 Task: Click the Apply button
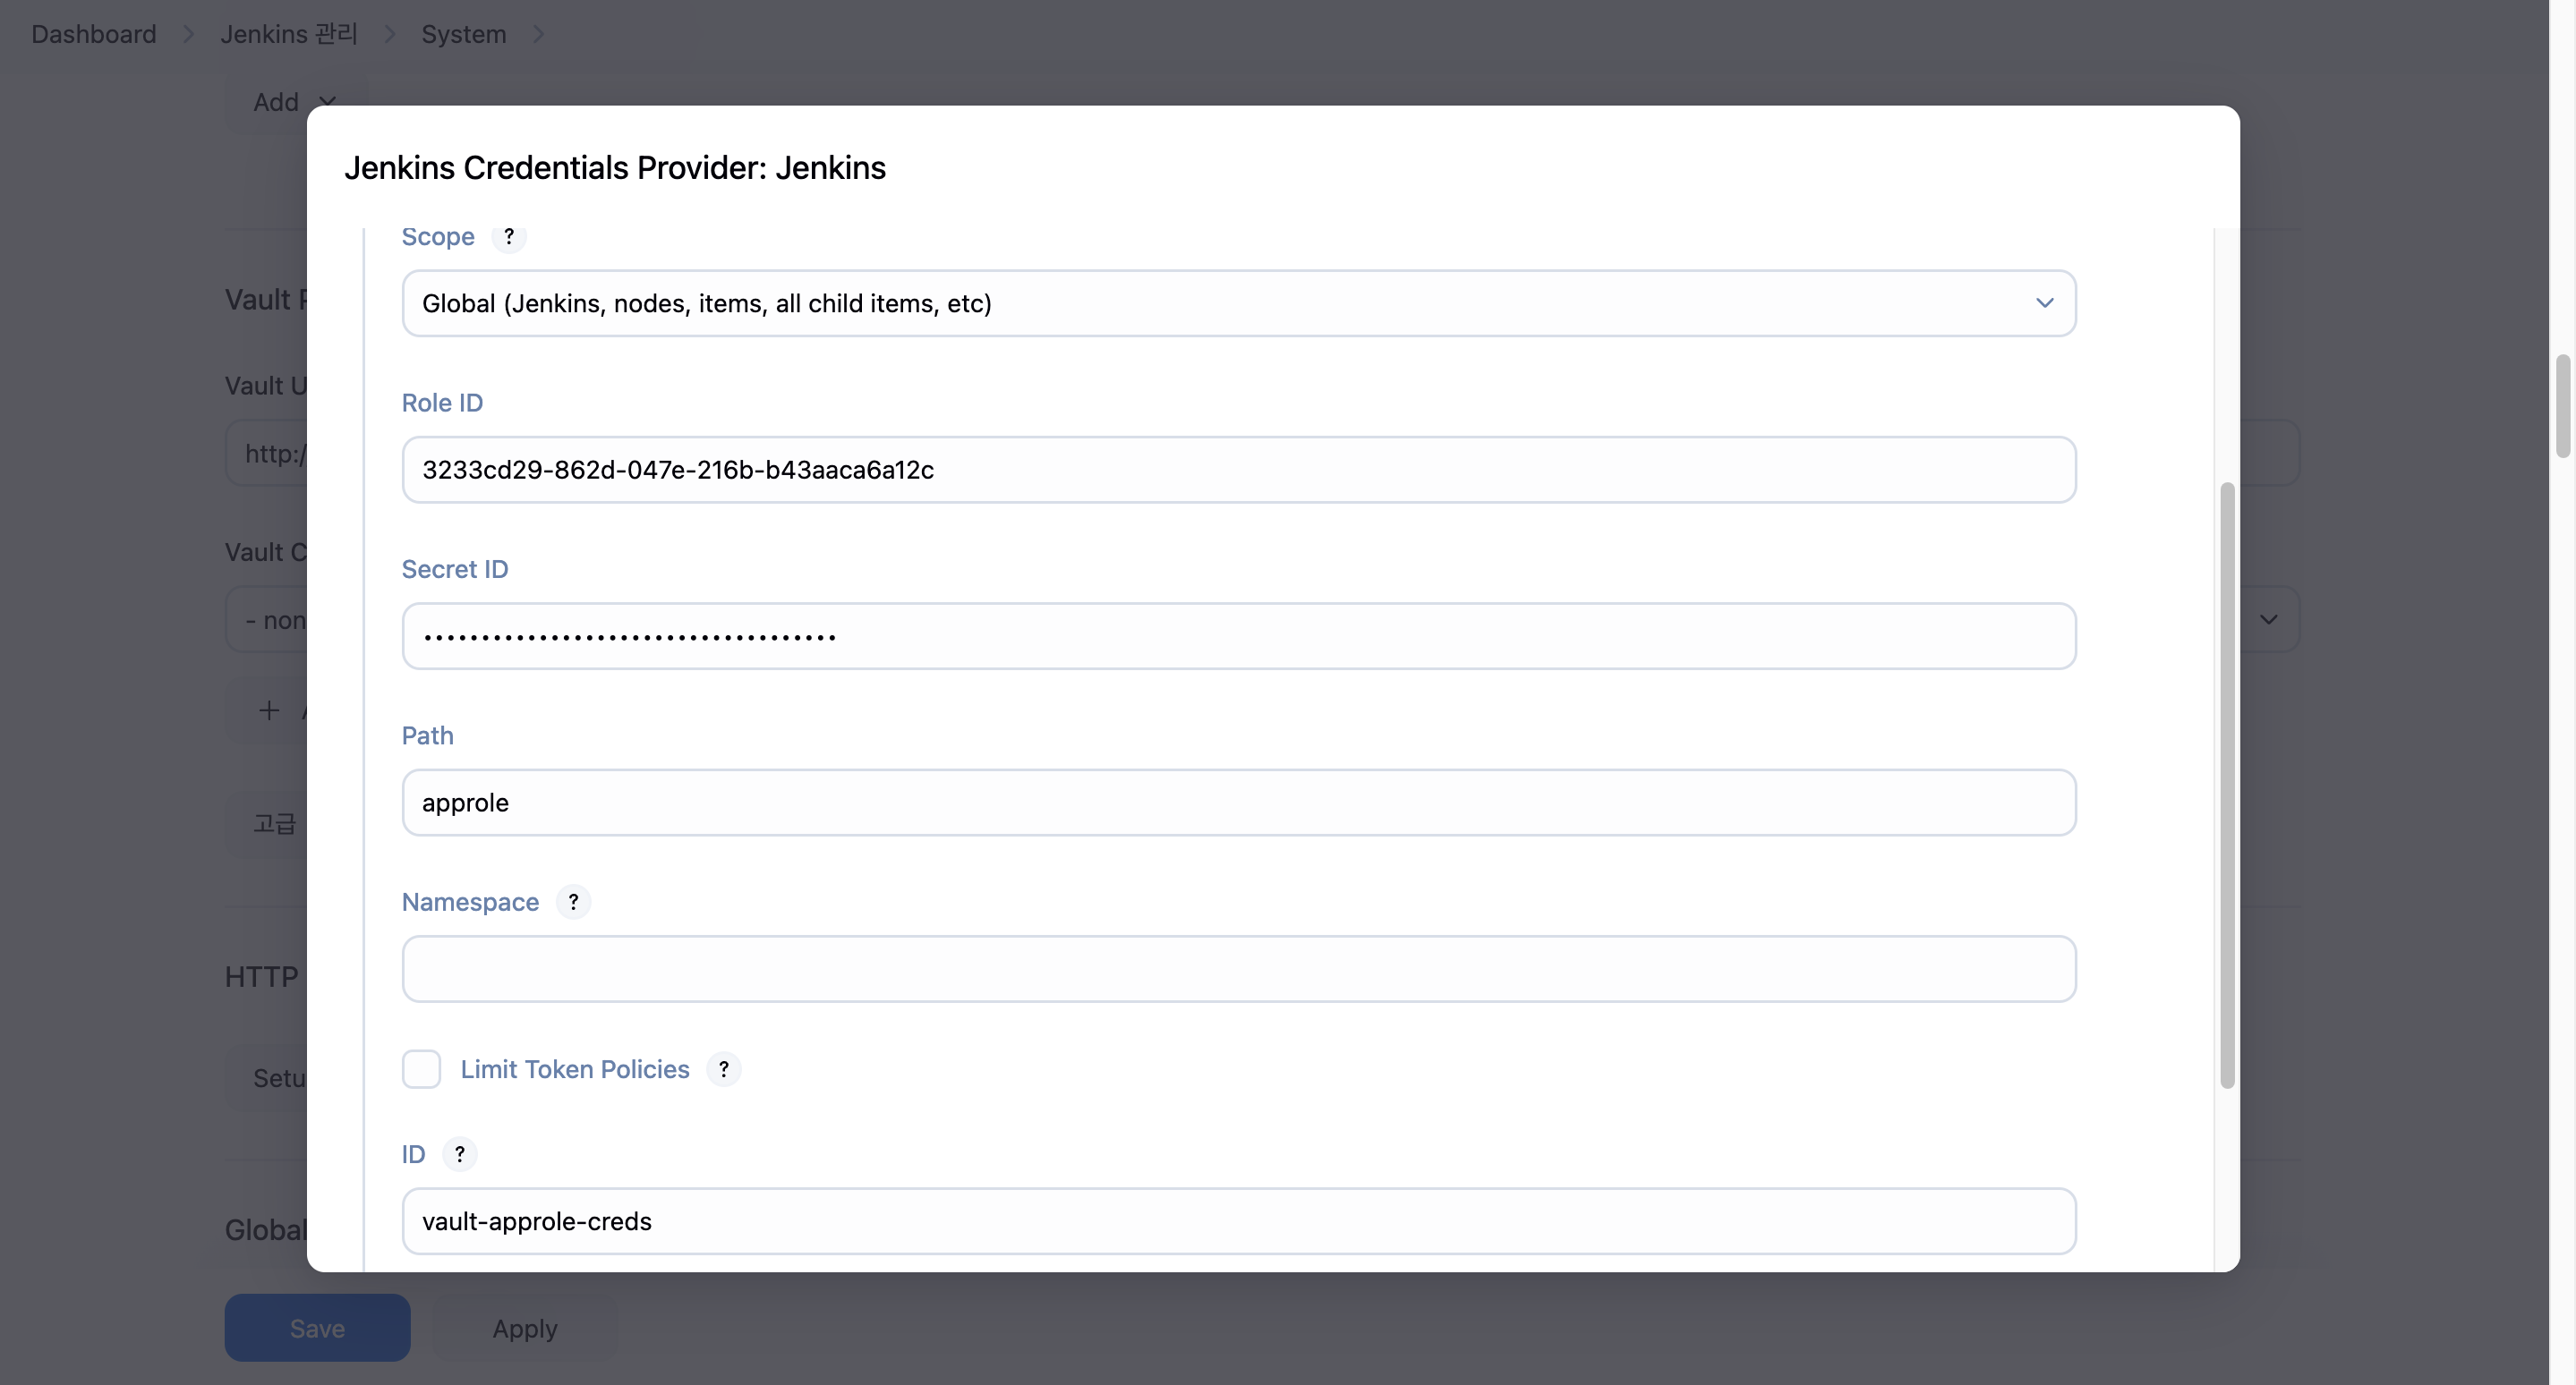tap(524, 1328)
